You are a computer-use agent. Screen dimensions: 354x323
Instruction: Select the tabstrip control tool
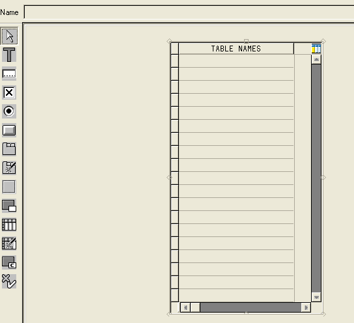9,149
